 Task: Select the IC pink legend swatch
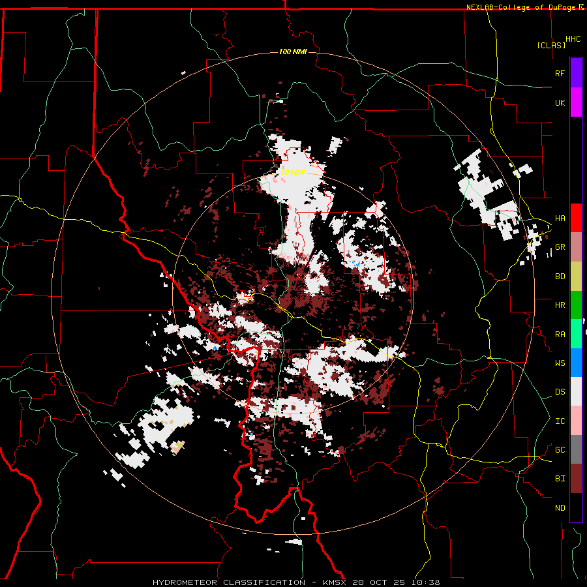[x=576, y=421]
